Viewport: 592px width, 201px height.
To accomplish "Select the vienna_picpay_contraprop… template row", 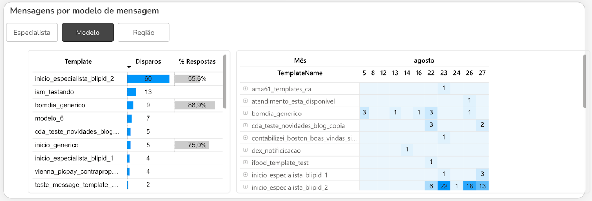I will [77, 172].
